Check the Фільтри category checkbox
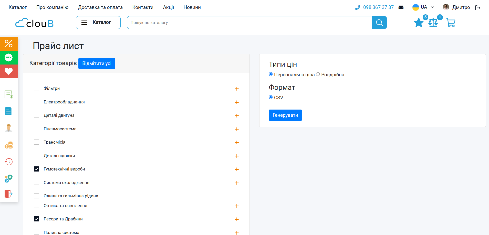This screenshot has width=489, height=235. (37, 88)
